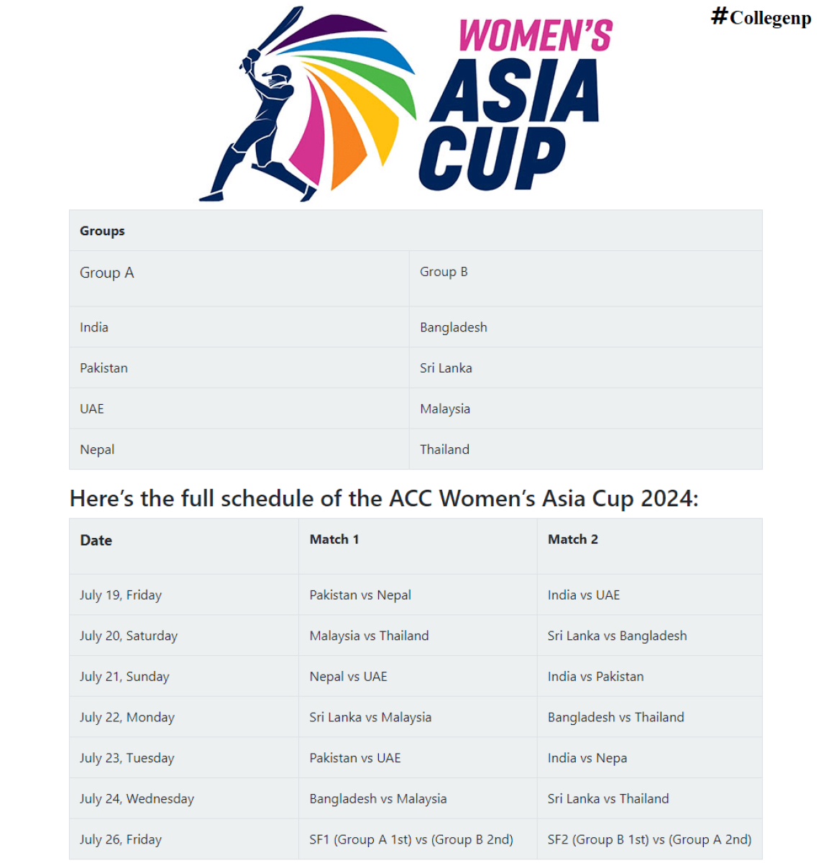Click the Group A column heading

[106, 273]
